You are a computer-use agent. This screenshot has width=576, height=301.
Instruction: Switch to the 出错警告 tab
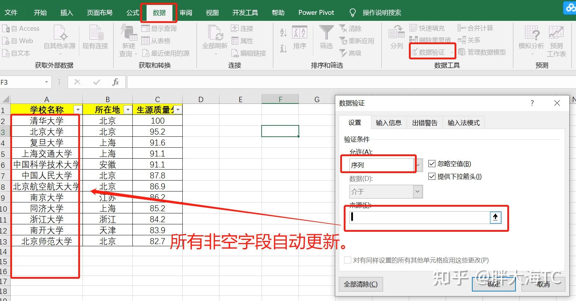pos(424,123)
